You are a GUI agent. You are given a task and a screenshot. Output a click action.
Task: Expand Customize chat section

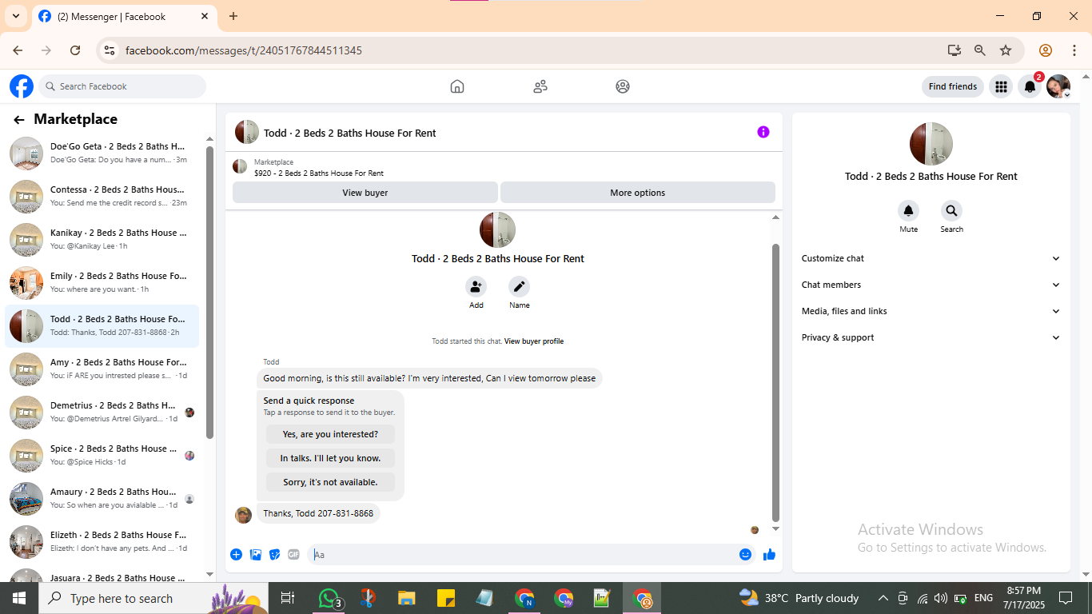tap(931, 258)
